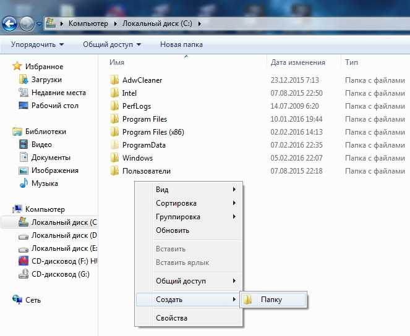
Task: Click the Музыка library icon
Action: coord(23,183)
